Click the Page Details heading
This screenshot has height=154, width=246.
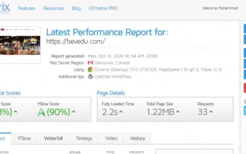(111, 93)
